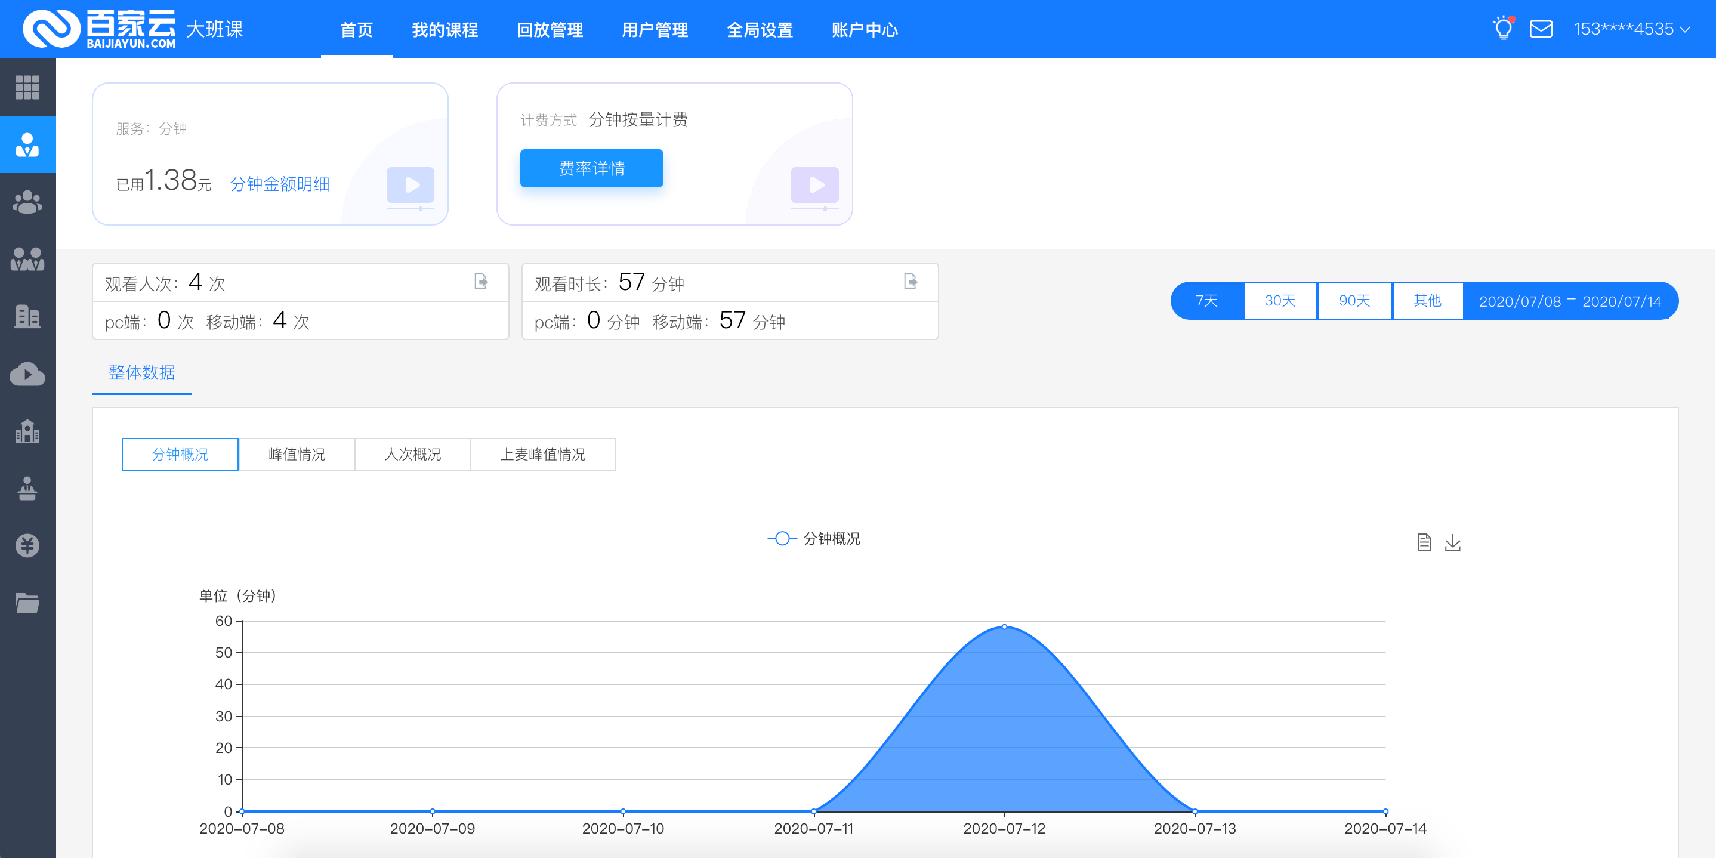The image size is (1716, 858).
Task: Click the lightbulb tips icon in header
Action: (x=1503, y=29)
